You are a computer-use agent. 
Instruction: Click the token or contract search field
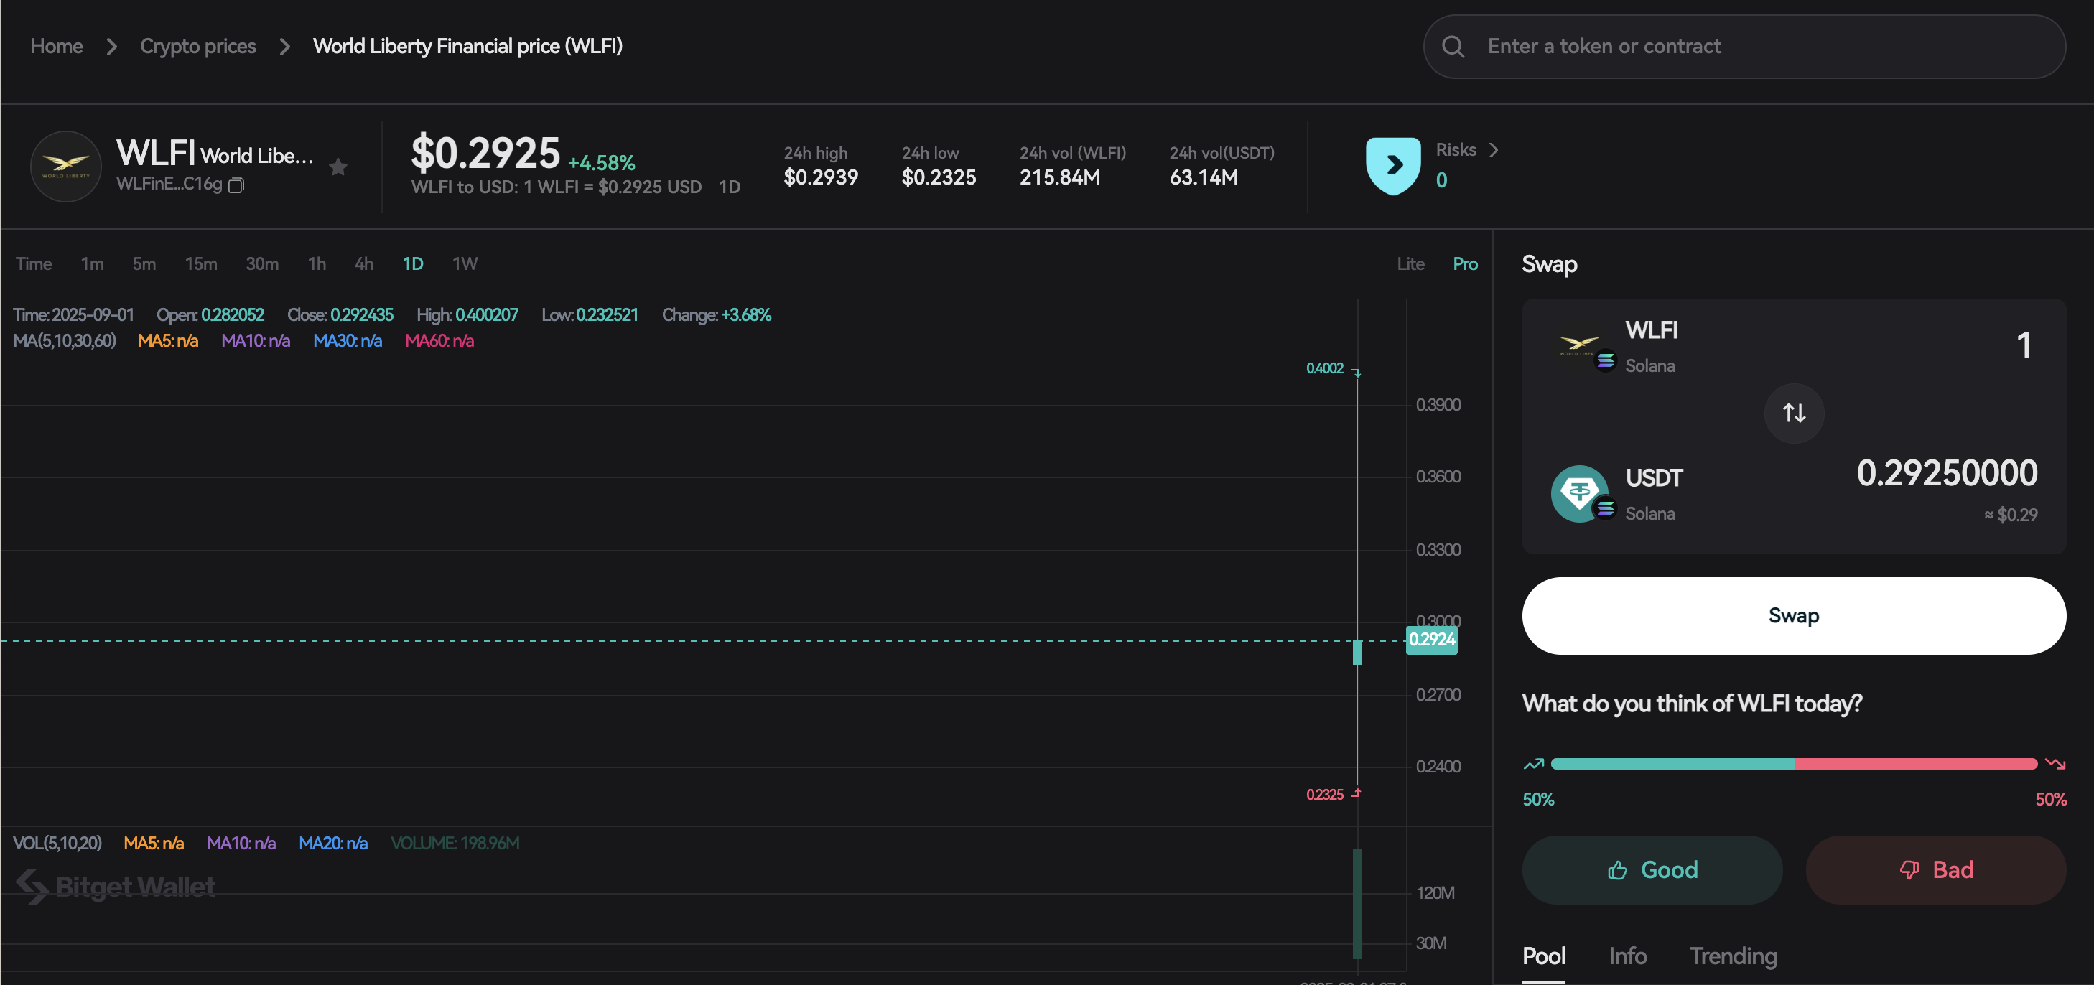1707,47
